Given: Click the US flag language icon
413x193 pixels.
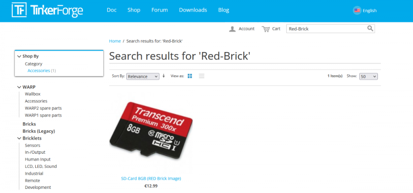Looking at the screenshot, I should tap(357, 11).
